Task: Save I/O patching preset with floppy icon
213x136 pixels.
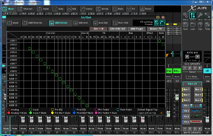Action: [x=156, y=23]
